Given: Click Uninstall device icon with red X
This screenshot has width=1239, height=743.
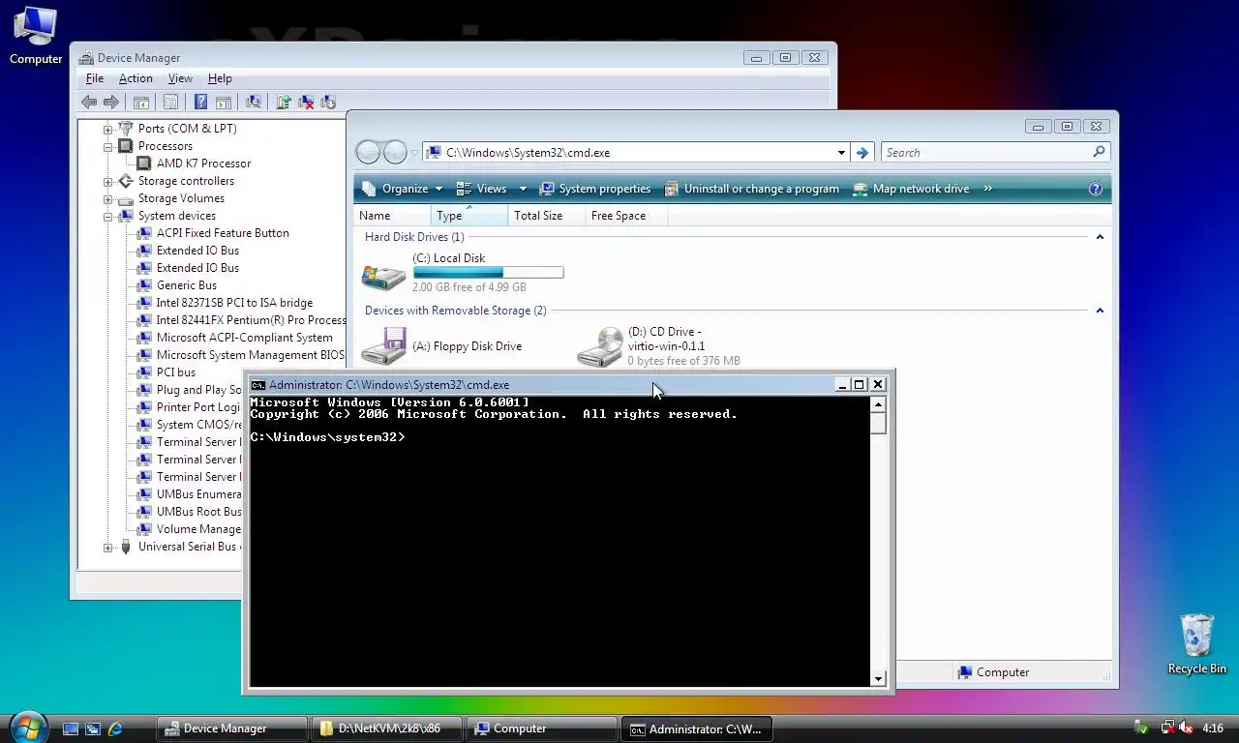Looking at the screenshot, I should [x=306, y=102].
